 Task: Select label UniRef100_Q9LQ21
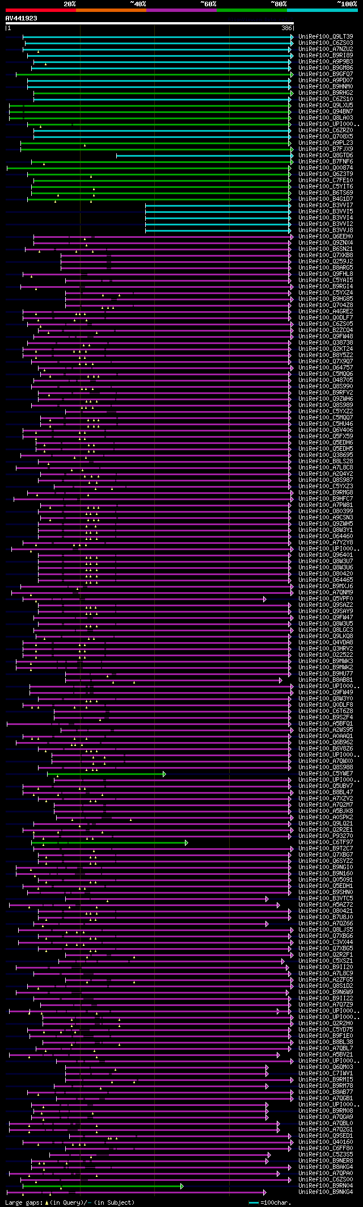(326, 824)
